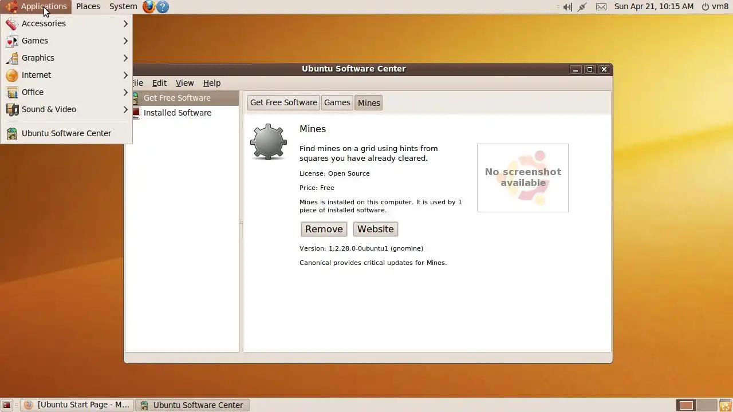Click the Ubuntu Software Center menu icon
Screen dimensions: 733x412
[x=12, y=133]
